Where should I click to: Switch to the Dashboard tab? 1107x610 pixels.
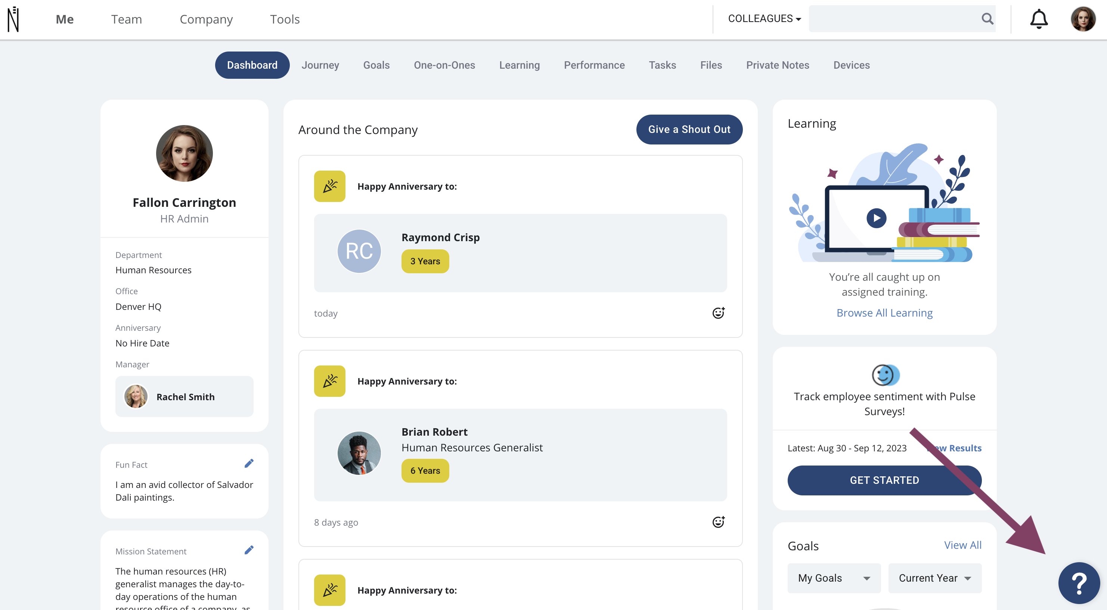pos(252,65)
